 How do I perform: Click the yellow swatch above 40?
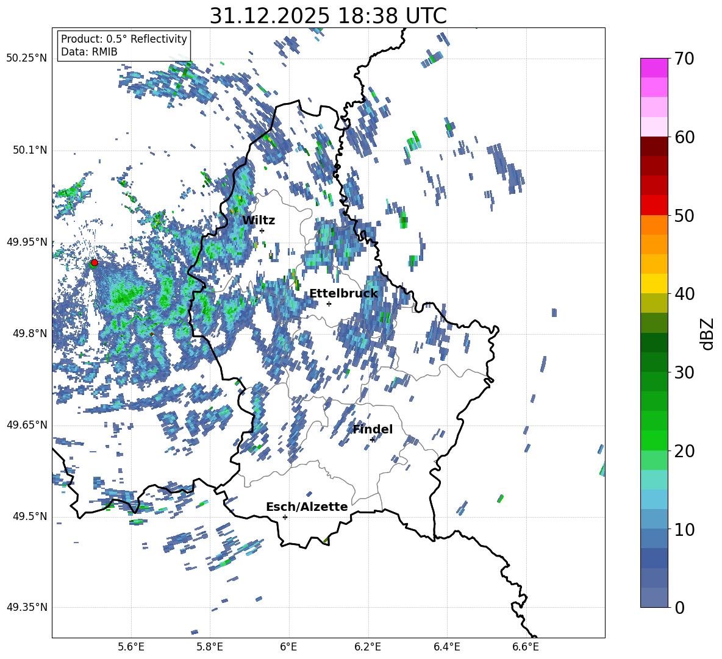point(654,283)
